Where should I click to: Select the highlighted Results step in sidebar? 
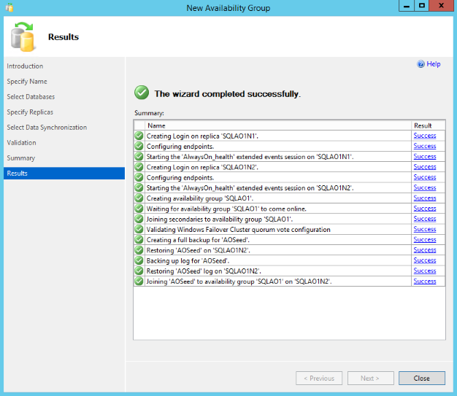point(64,174)
